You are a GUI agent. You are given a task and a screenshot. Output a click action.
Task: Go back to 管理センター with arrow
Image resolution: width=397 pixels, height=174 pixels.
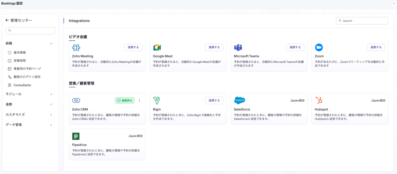coord(7,20)
